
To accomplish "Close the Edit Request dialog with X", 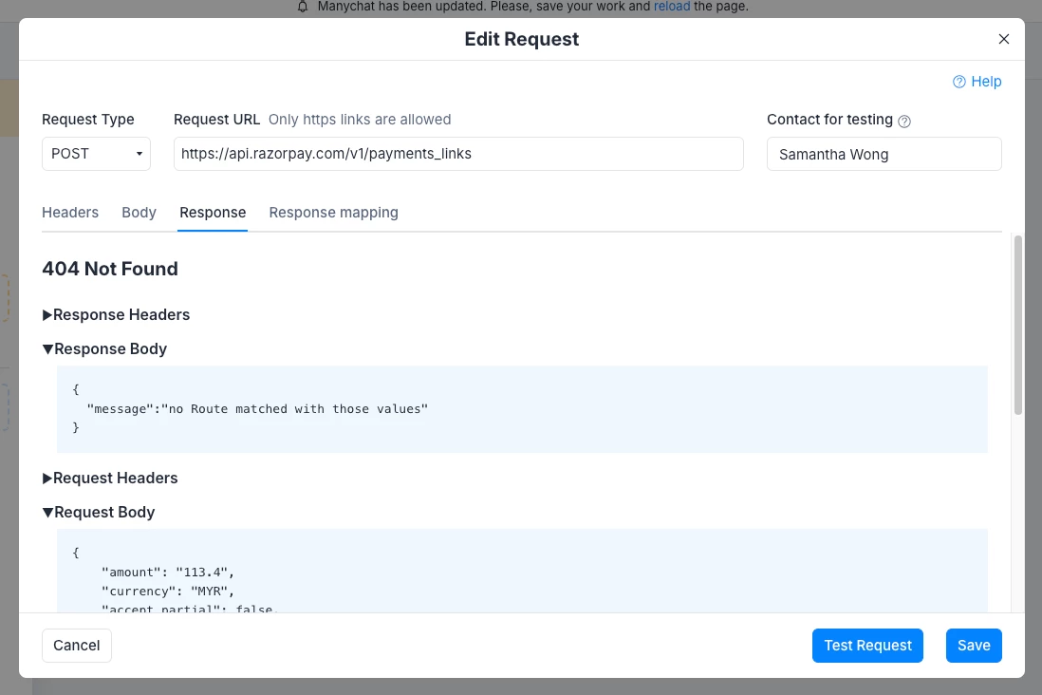I will click(x=1003, y=39).
